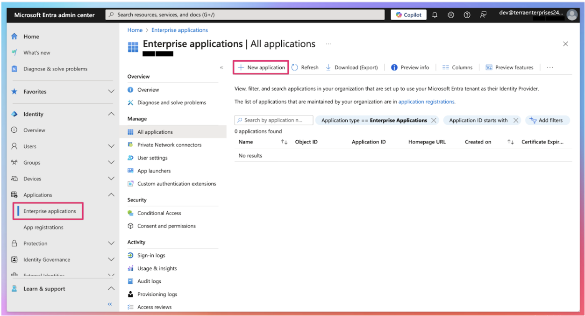The height and width of the screenshot is (316, 585).
Task: Open the Columns chooser
Action: 457,67
